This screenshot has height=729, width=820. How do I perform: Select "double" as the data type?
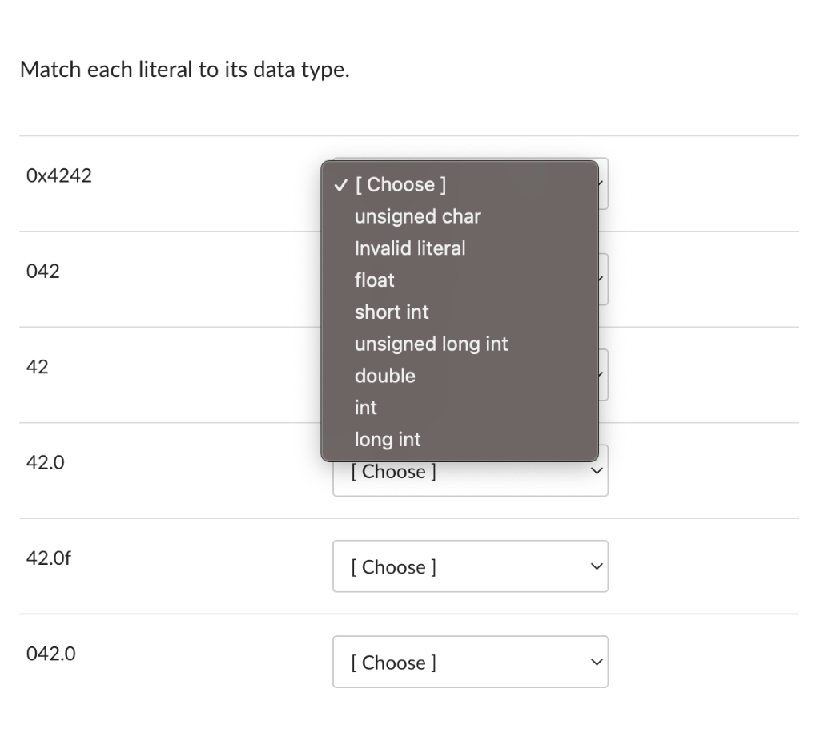coord(384,376)
